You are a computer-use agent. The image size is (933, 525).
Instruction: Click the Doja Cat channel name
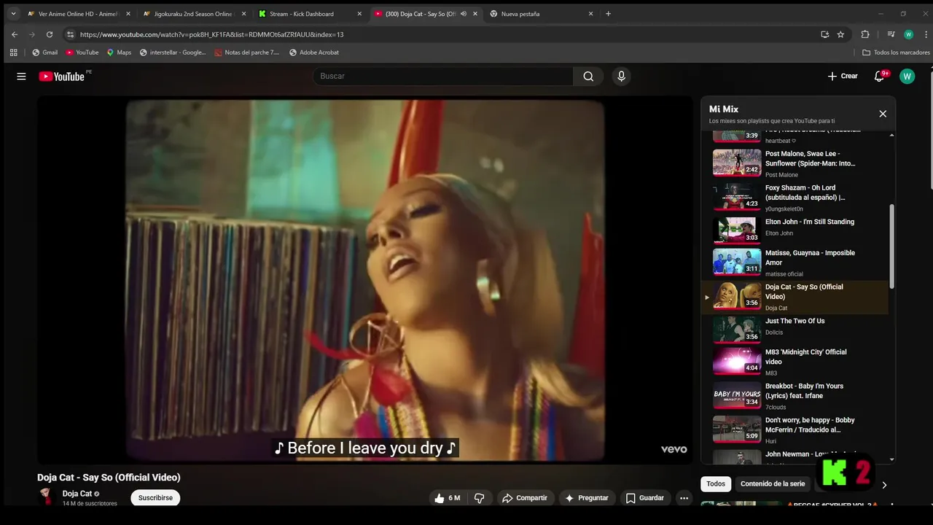[x=77, y=494]
